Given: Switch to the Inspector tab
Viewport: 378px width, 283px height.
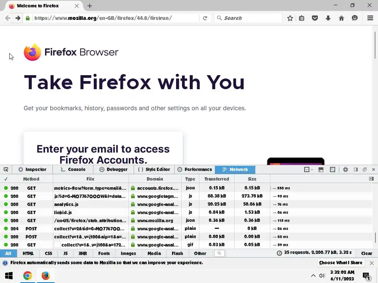Looking at the screenshot, I should [32, 170].
